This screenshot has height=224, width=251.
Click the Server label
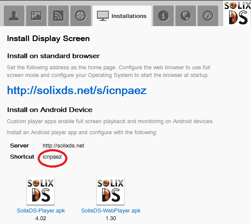19,146
